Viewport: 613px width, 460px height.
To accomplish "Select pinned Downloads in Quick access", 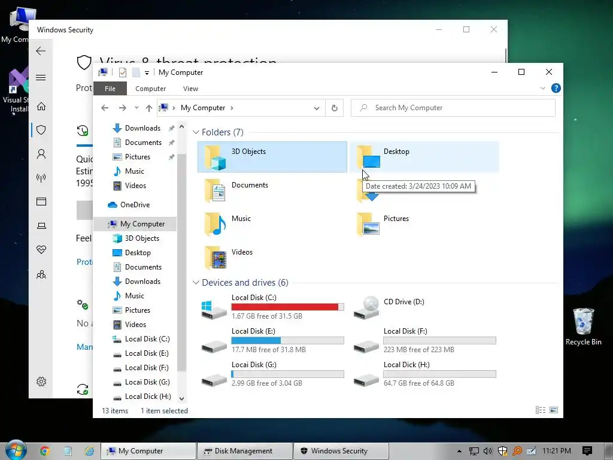I will click(x=135, y=128).
